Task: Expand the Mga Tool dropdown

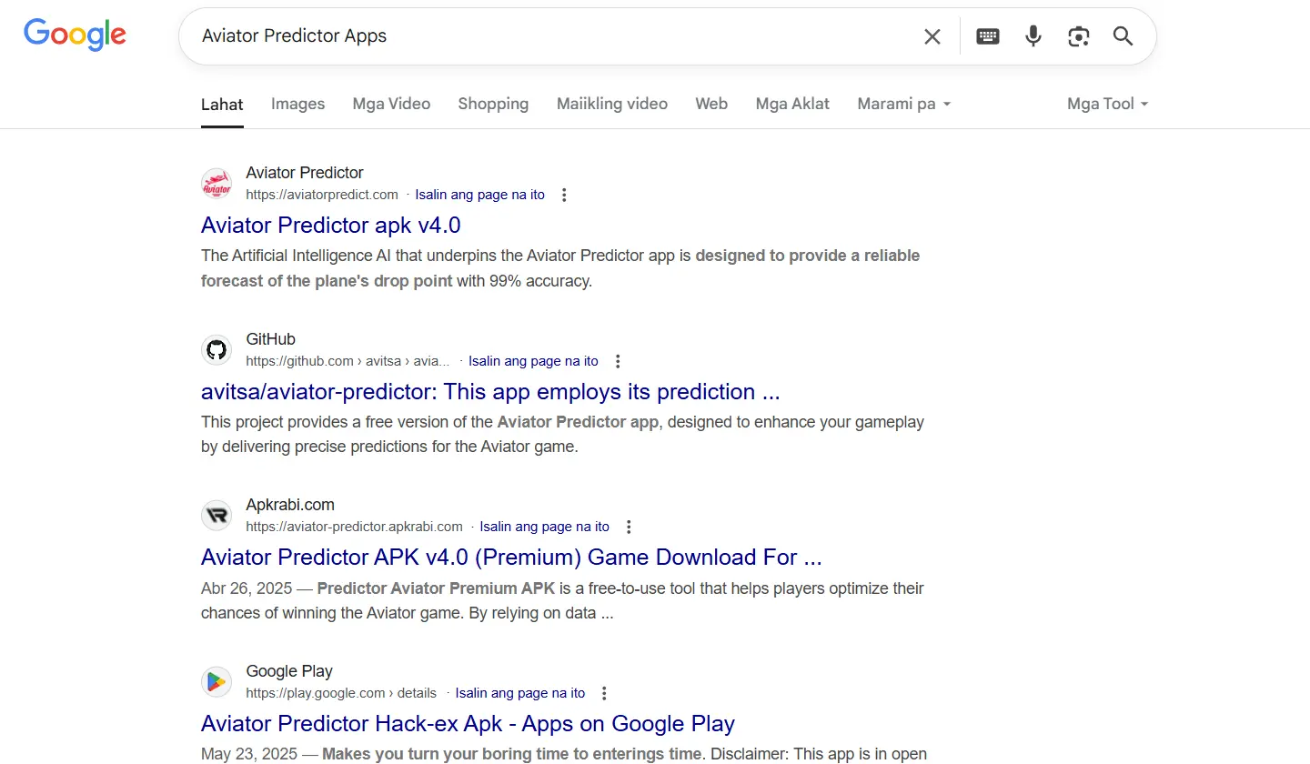Action: 1107,104
